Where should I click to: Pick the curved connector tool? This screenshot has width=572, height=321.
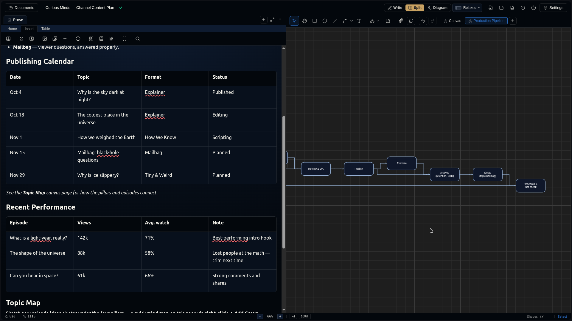point(345,21)
